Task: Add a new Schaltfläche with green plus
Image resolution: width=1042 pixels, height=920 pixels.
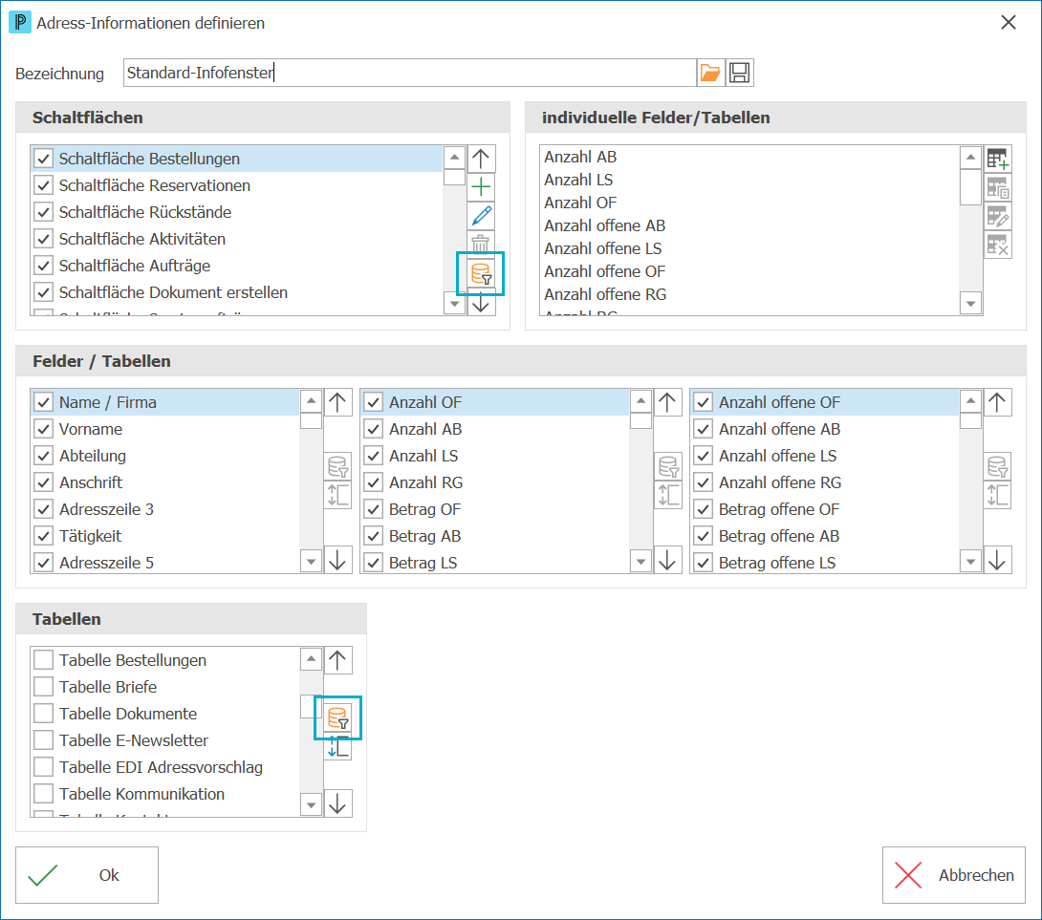Action: (481, 187)
